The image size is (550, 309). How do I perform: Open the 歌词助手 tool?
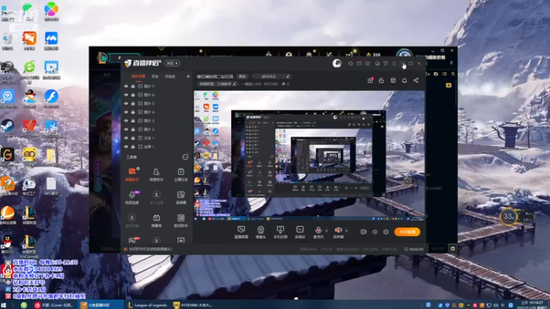[x=181, y=220]
